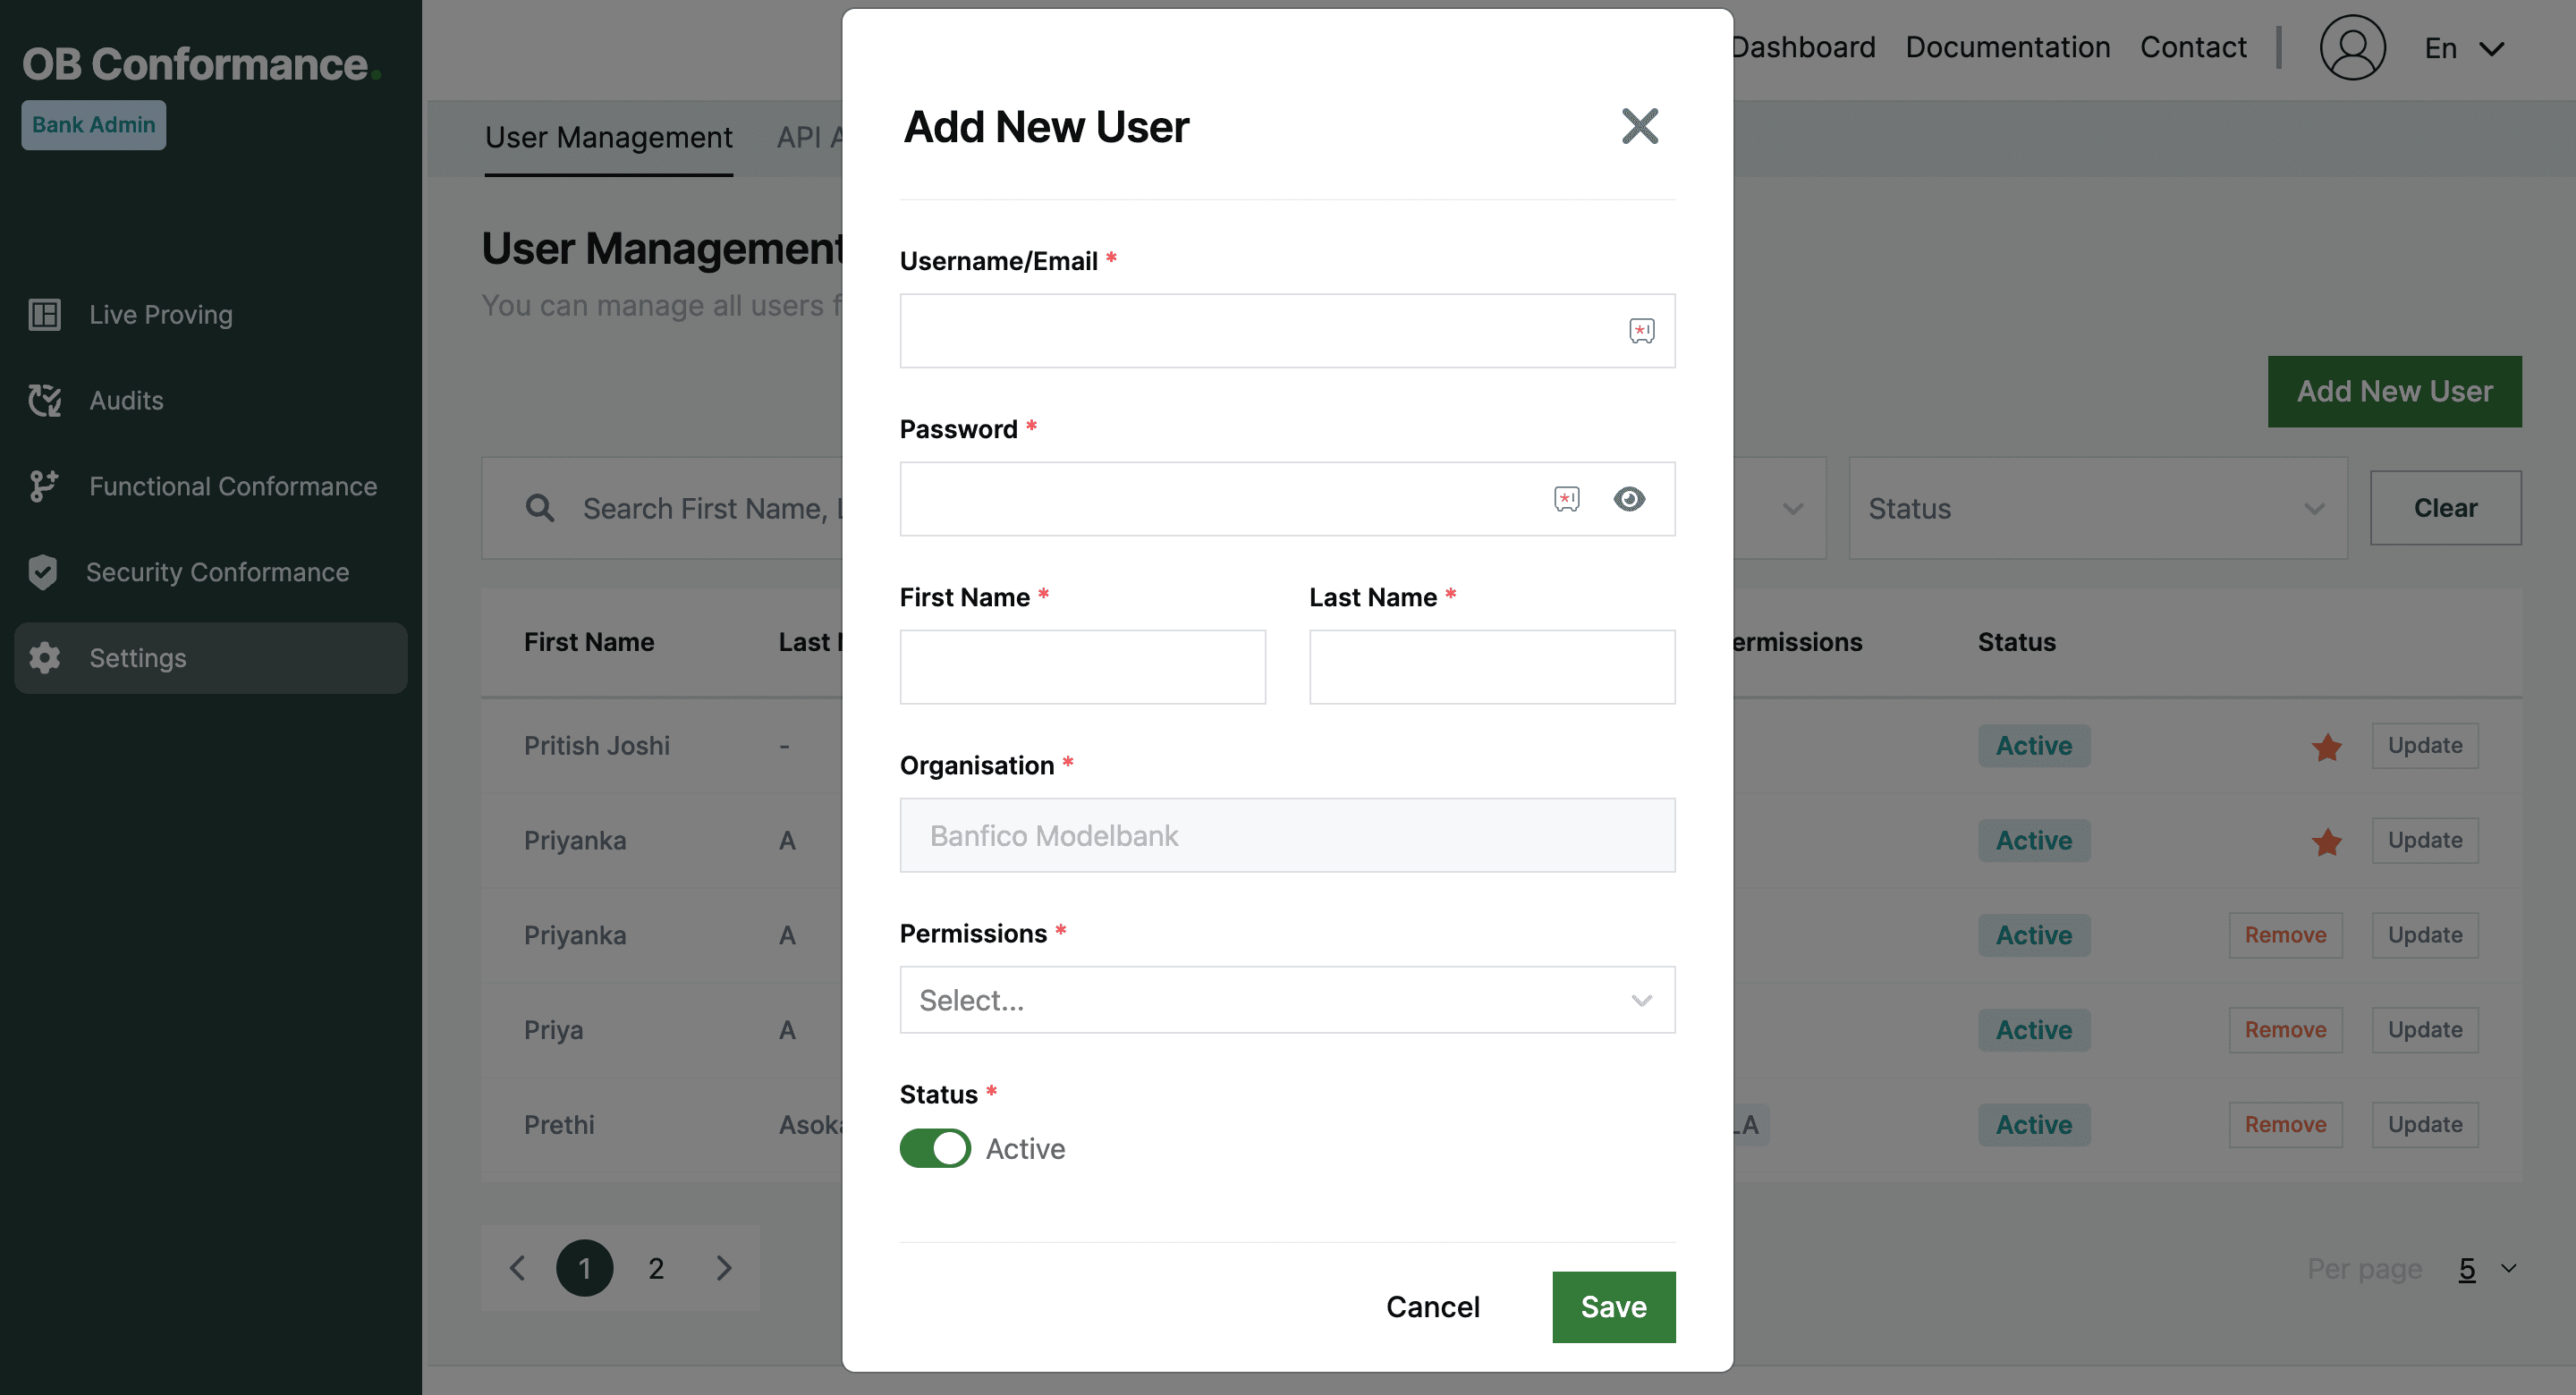
Task: Cancel the Add New User form
Action: click(x=1432, y=1307)
